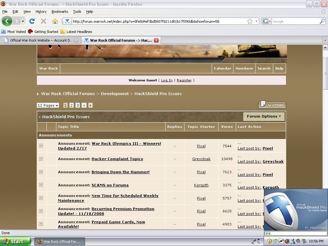Click the next page > button
This screenshot has width=328, height=246.
pyautogui.click(x=84, y=105)
